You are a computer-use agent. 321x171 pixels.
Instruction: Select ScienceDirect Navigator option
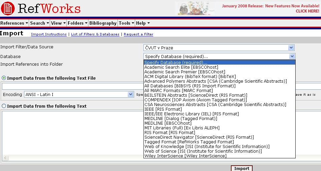click(220, 137)
